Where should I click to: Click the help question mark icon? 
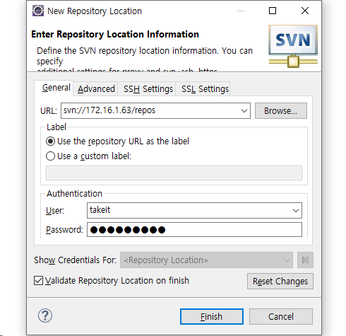[x=45, y=315]
